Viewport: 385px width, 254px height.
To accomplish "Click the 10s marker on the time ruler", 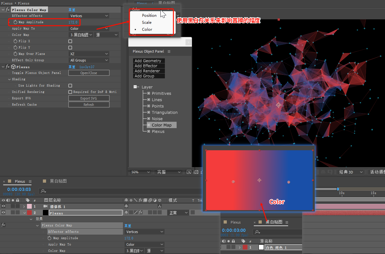I will [x=341, y=193].
